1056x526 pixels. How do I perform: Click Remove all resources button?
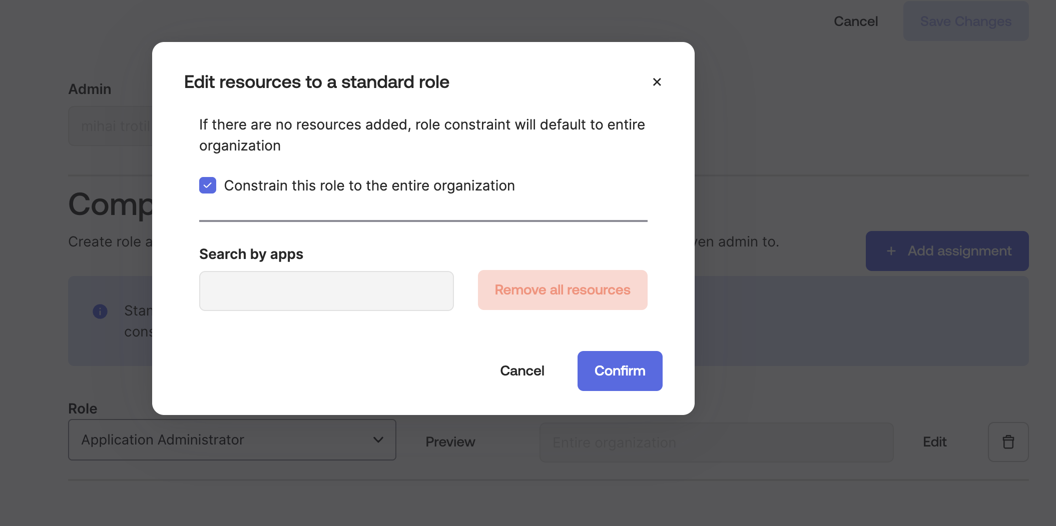coord(563,290)
